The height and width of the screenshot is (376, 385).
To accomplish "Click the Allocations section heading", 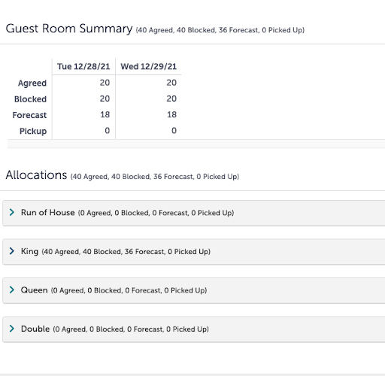I will coord(36,174).
